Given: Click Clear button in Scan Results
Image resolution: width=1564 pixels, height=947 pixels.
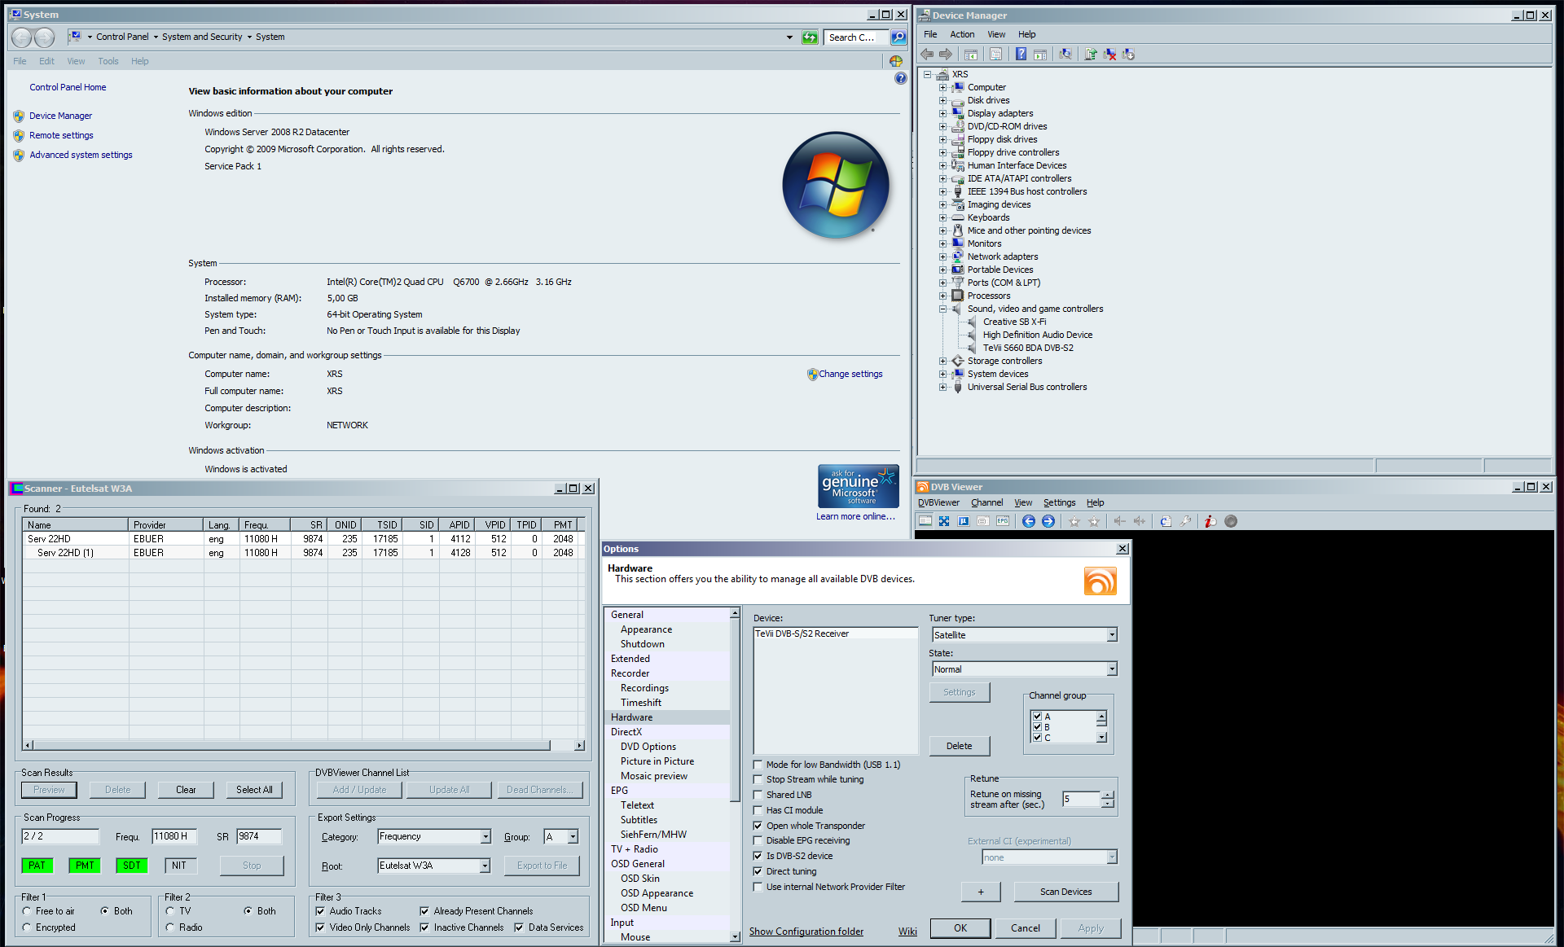Looking at the screenshot, I should point(186,790).
